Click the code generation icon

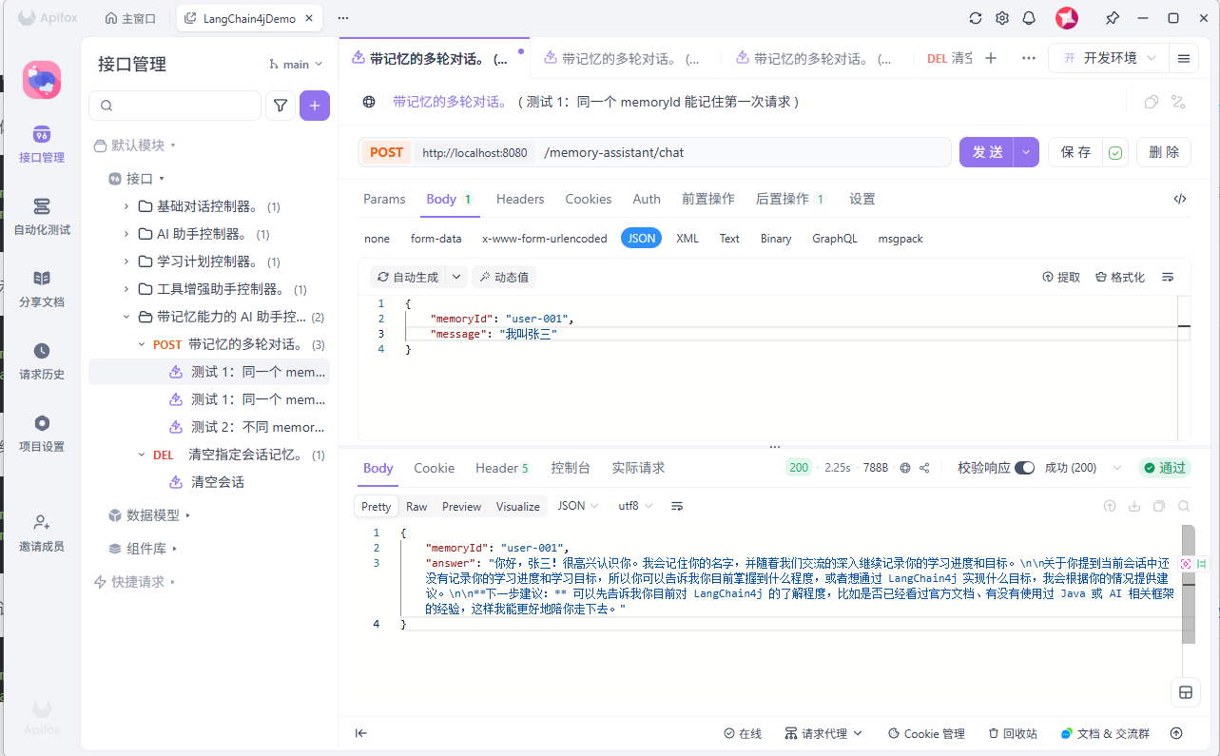[1180, 199]
